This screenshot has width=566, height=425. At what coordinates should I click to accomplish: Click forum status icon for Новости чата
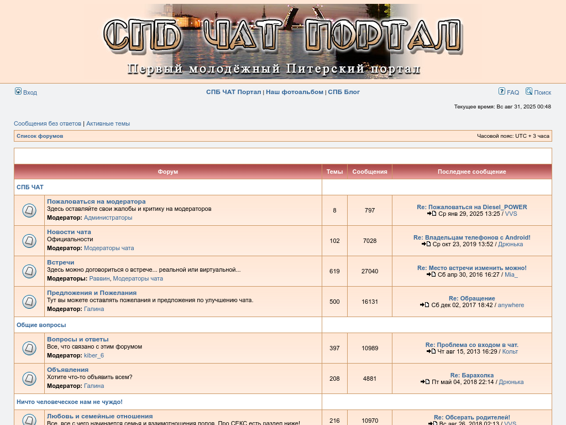[29, 241]
